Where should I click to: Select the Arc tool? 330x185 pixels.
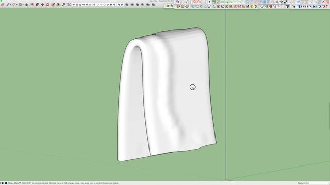14,5
